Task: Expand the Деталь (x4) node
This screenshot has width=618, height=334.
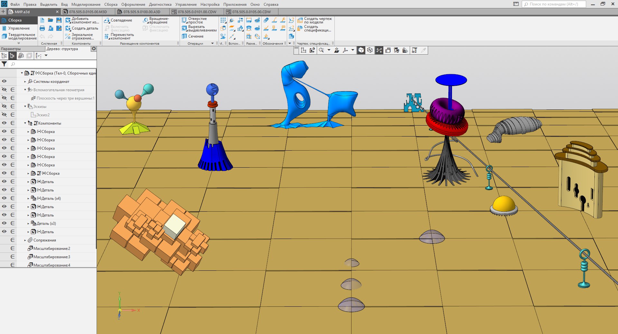Action: 28,198
